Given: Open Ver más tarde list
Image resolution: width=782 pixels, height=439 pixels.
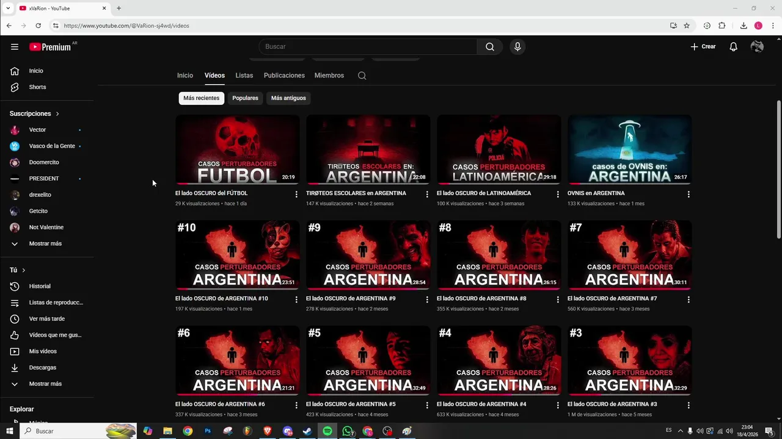Looking at the screenshot, I should coord(47,319).
